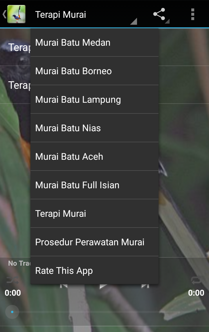Select Terapi Murai in dropdown list

pyautogui.click(x=94, y=214)
